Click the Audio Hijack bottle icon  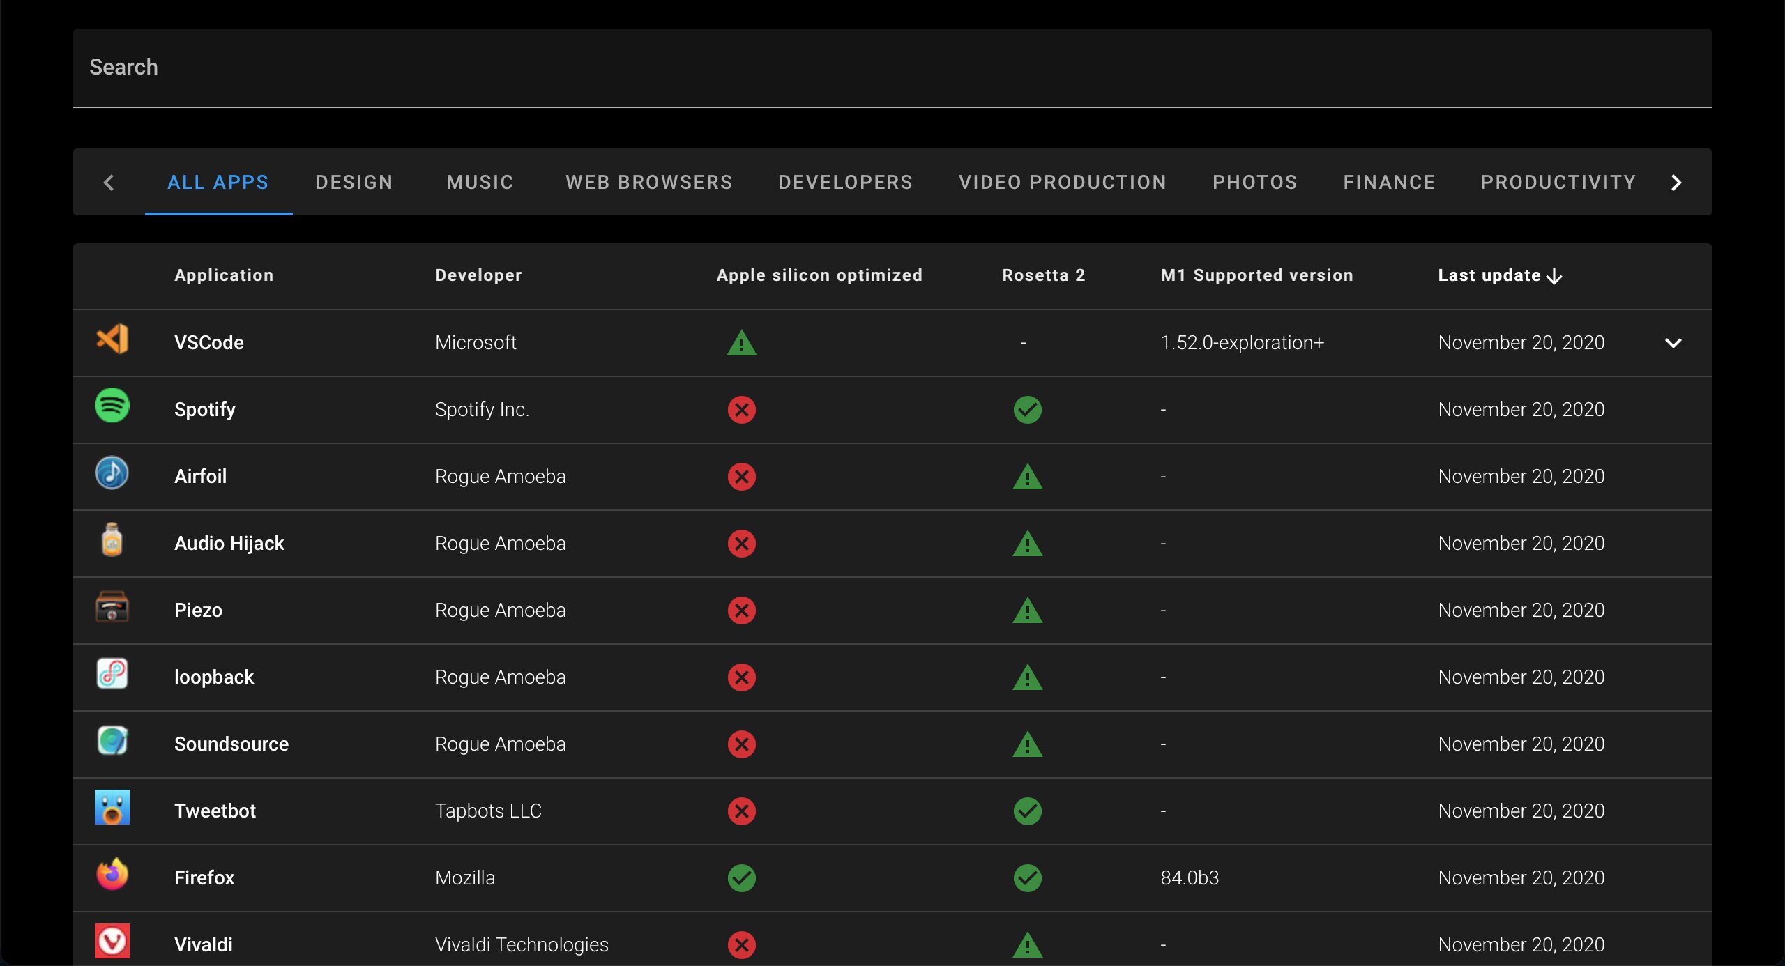pos(112,539)
